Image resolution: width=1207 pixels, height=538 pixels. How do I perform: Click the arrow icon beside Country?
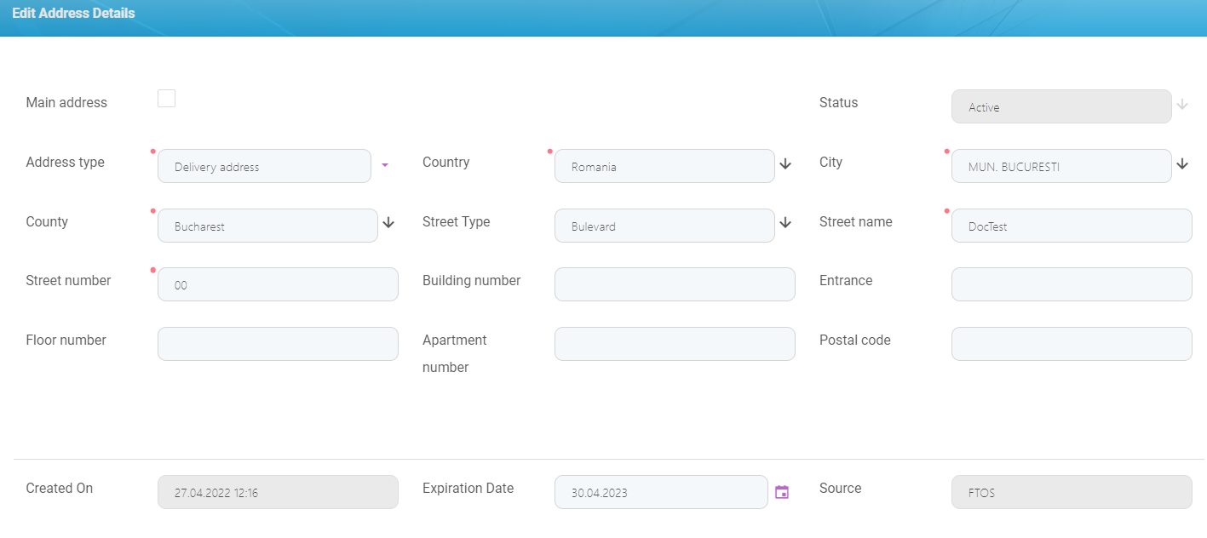point(785,163)
